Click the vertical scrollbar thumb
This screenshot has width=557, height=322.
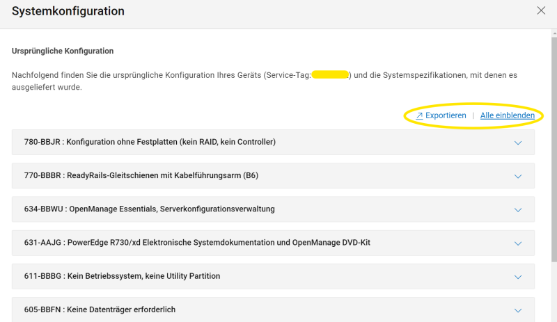coord(554,149)
